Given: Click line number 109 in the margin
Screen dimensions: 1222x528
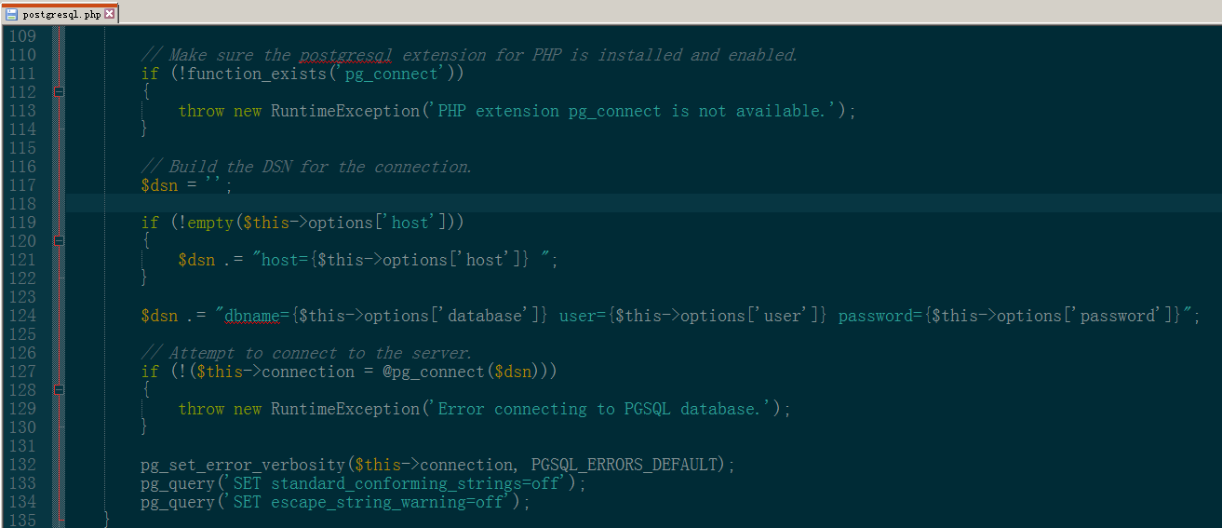Looking at the screenshot, I should click(21, 36).
